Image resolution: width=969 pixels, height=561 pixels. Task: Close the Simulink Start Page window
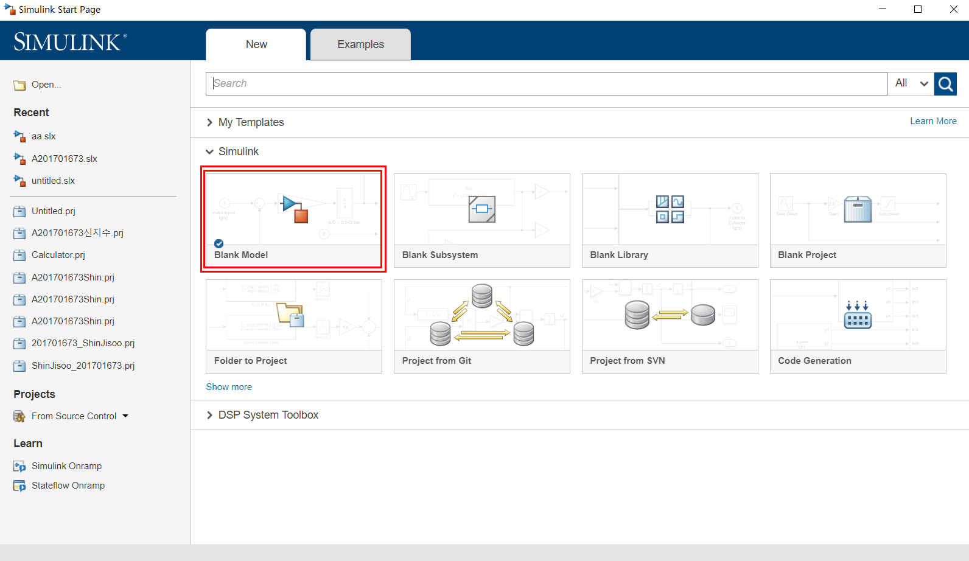tap(953, 9)
